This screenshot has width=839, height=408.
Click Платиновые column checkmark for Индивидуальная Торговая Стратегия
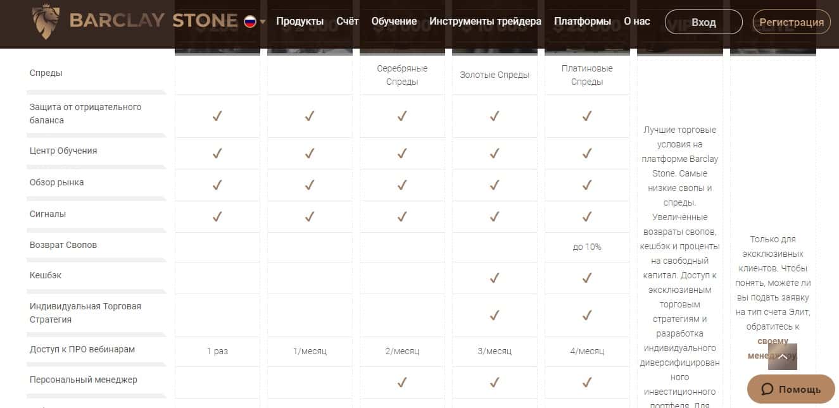(x=587, y=315)
